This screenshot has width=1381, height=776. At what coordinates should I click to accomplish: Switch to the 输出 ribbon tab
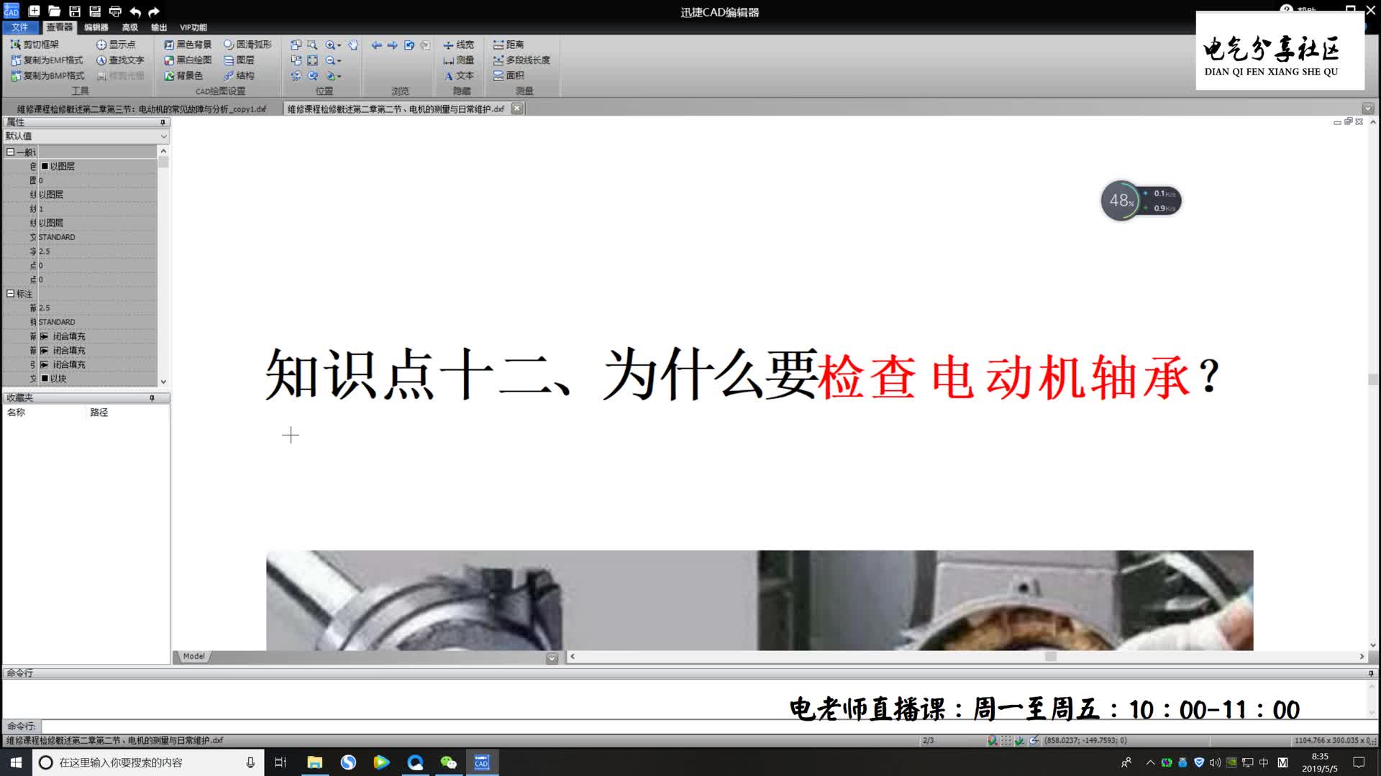pyautogui.click(x=158, y=27)
